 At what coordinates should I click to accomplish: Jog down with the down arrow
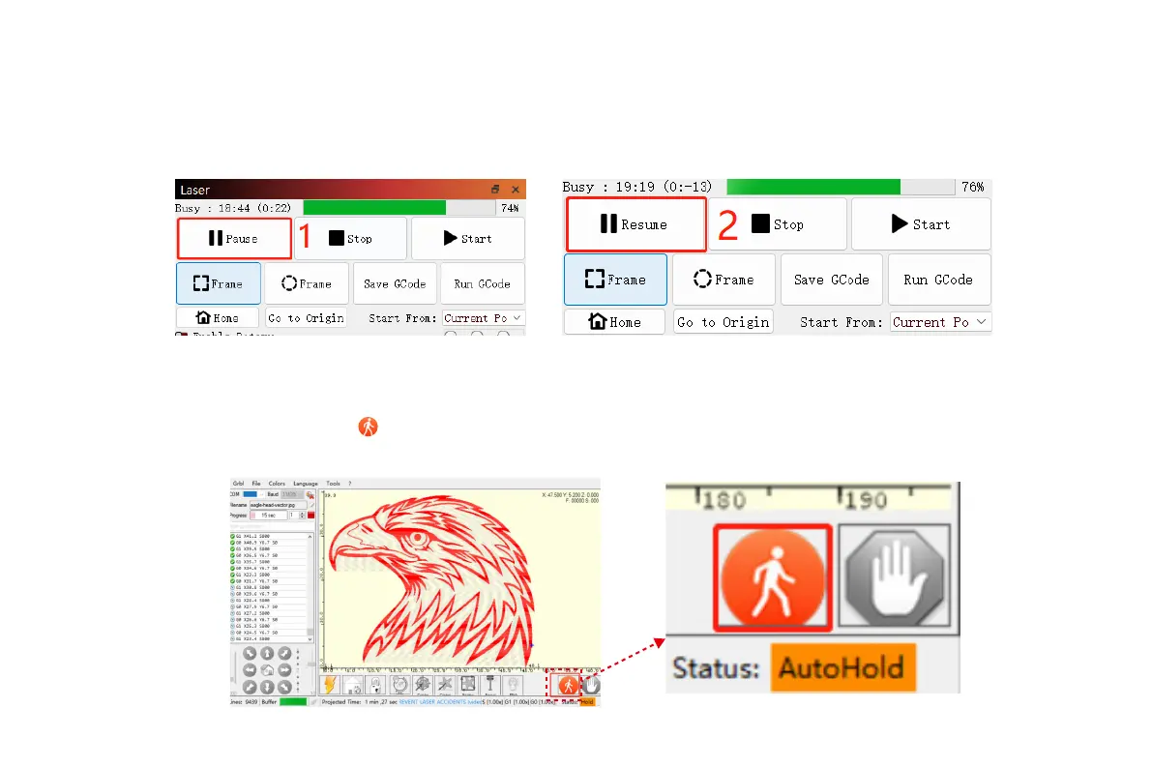pos(267,687)
